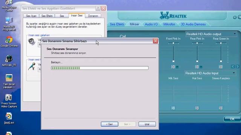Screen dimensions: 241x135
Task: Toggle the Mik Sesi record select icon
Action: click(173, 108)
